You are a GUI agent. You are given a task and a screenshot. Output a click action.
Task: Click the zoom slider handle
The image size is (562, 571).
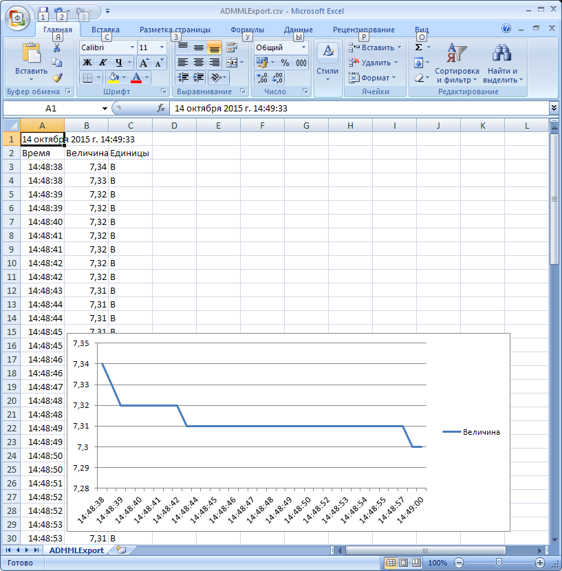coord(499,563)
